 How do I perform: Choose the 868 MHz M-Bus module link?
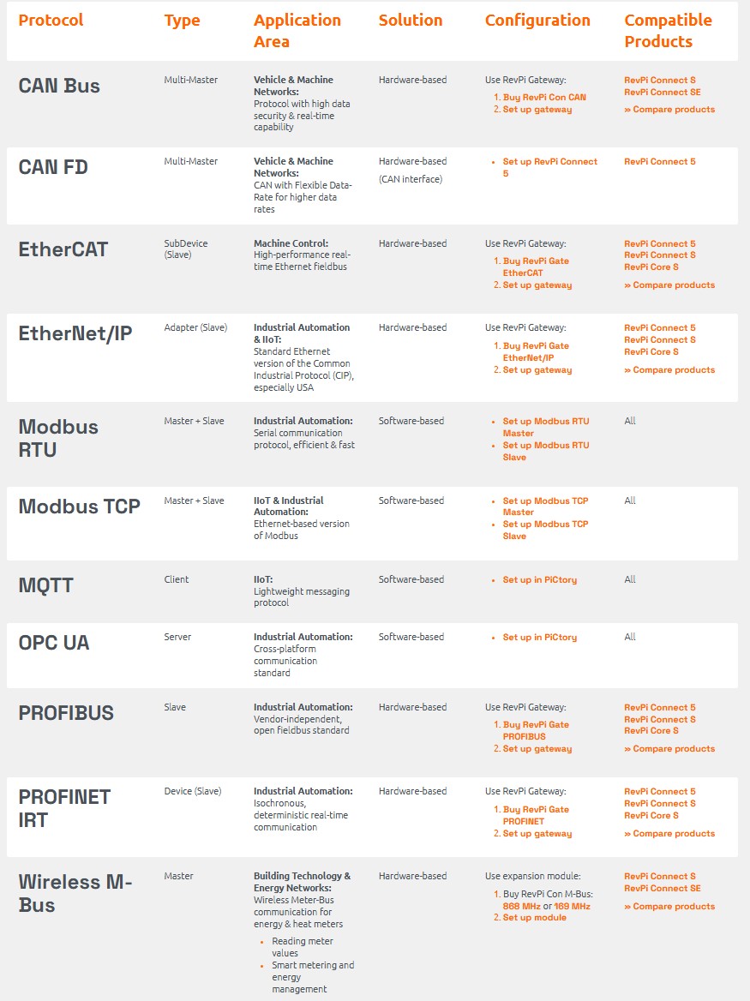(521, 906)
